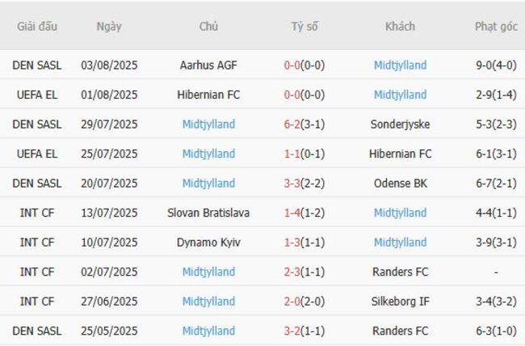The height and width of the screenshot is (346, 525).
Task: Click Midtjylland in the Silkeborg IF match row
Action: (x=208, y=302)
